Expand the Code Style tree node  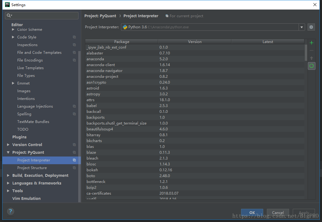pos(13,37)
